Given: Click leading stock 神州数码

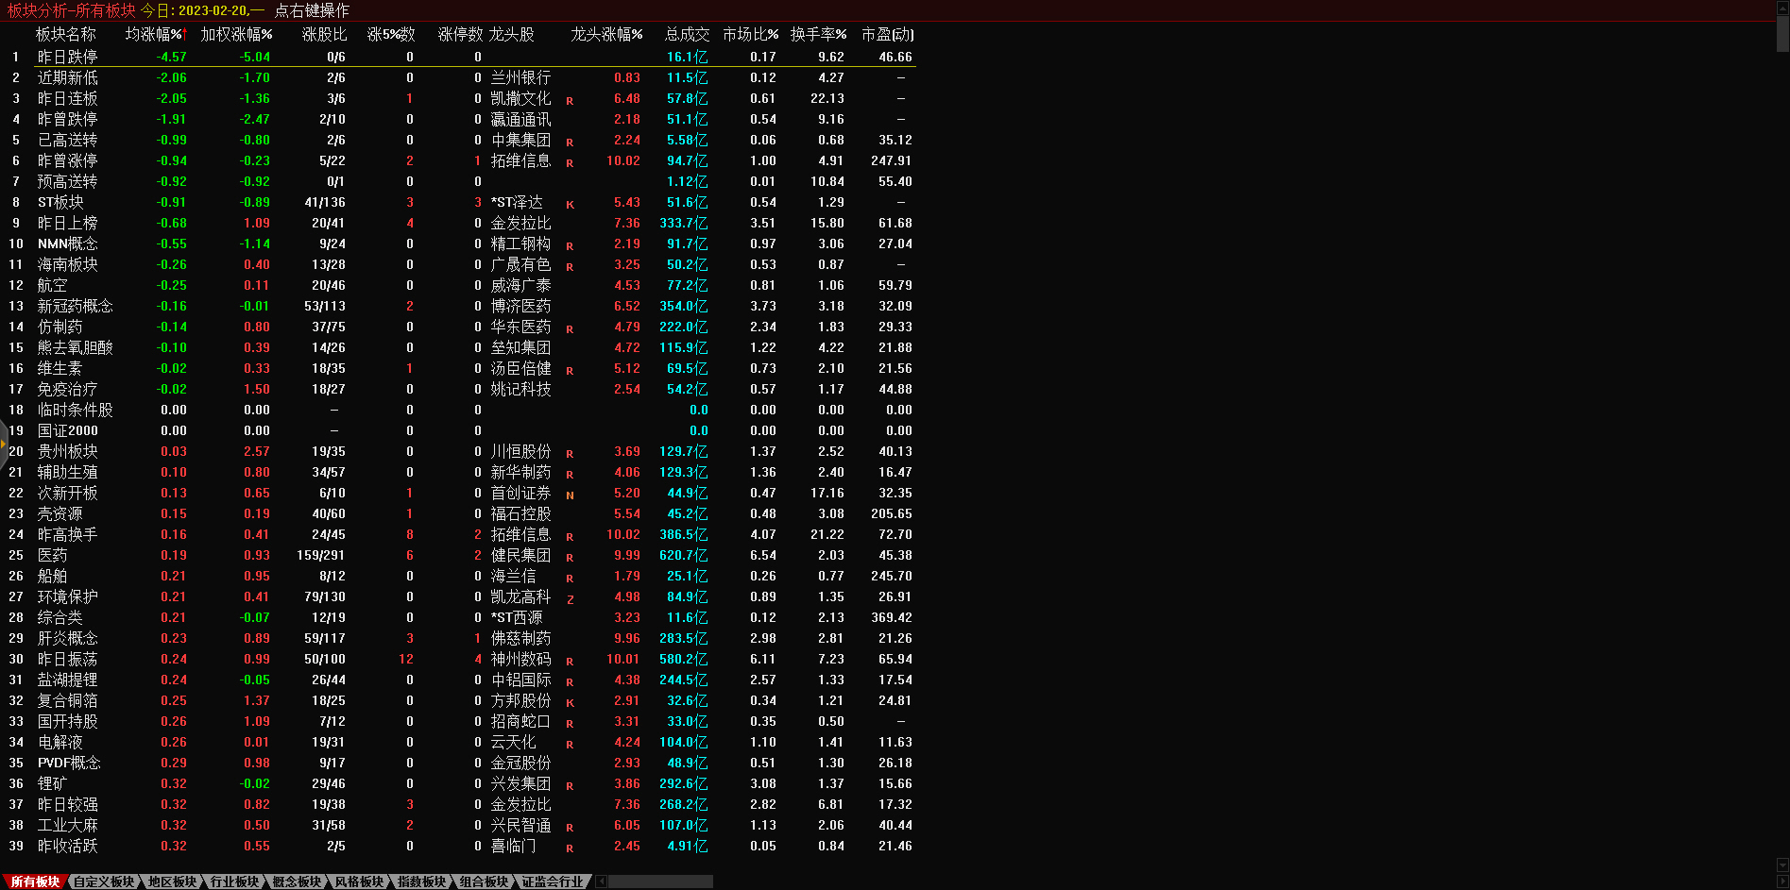Looking at the screenshot, I should coord(520,659).
